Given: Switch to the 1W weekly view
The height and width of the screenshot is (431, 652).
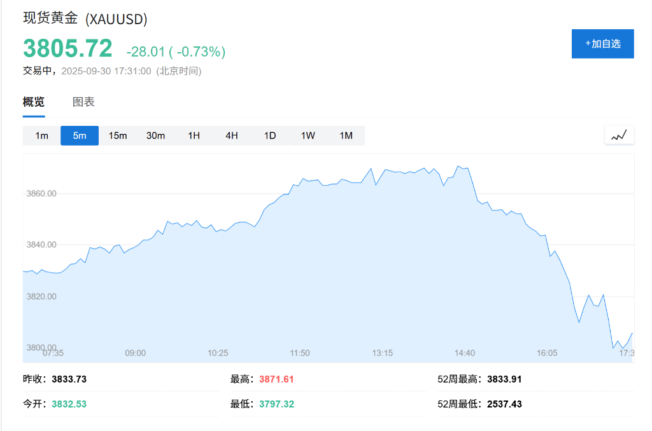Looking at the screenshot, I should (308, 135).
